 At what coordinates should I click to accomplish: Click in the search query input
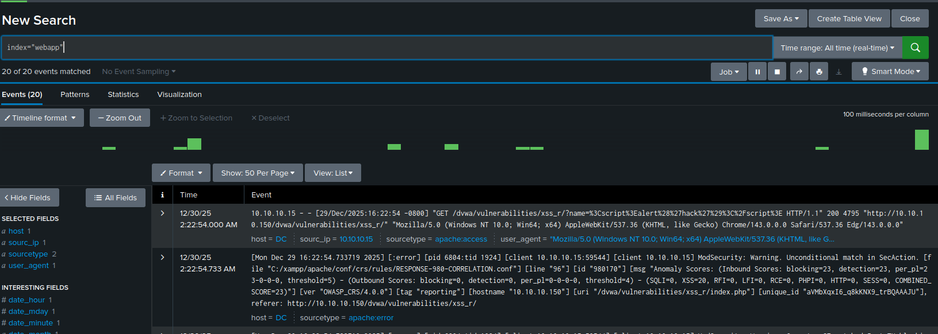[386, 48]
